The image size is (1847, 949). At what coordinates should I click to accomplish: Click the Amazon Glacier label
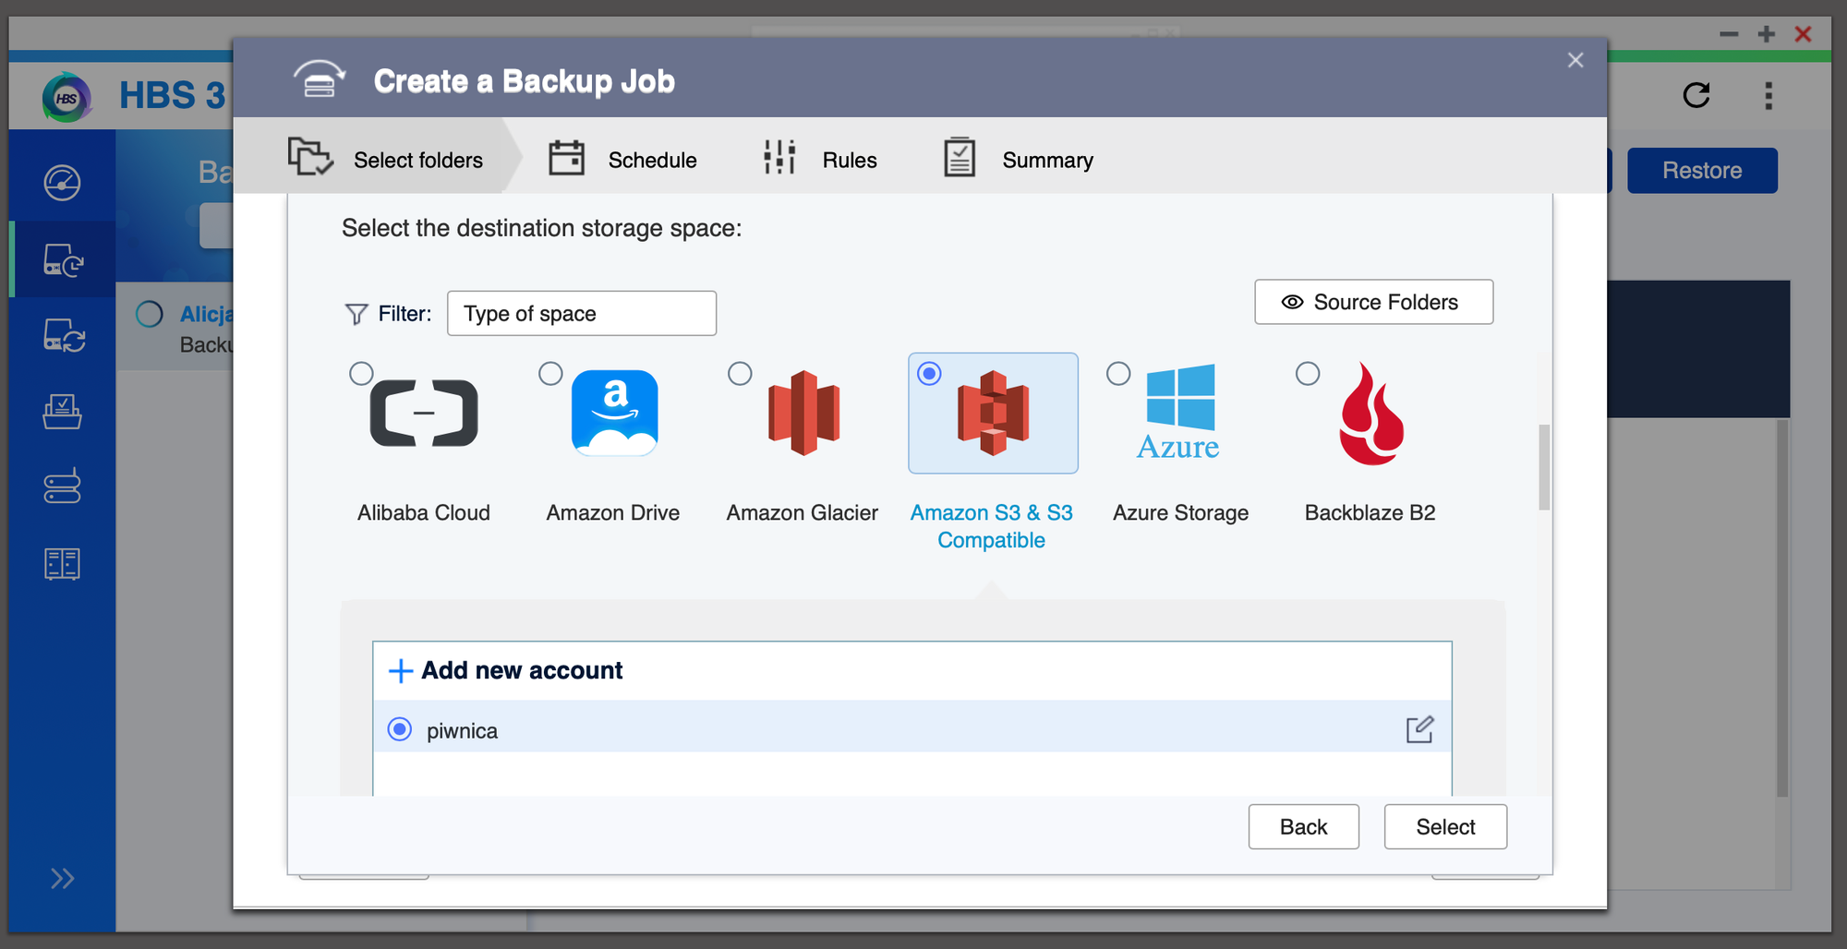pos(803,512)
